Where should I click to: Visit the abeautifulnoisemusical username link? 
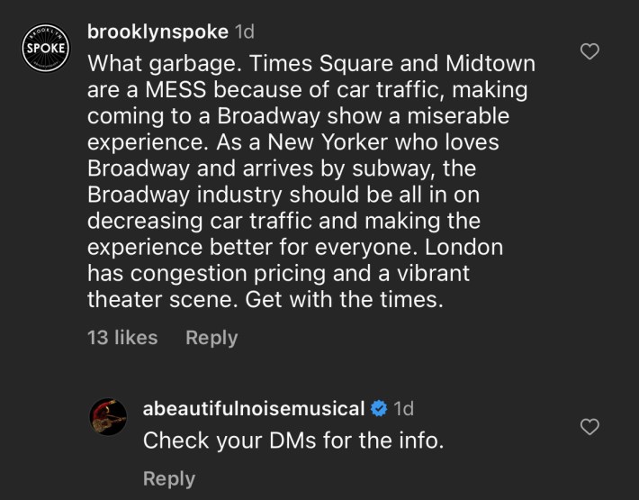[253, 409]
